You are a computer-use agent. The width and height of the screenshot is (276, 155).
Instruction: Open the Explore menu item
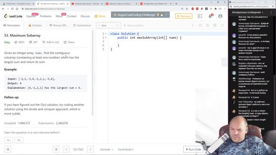pyautogui.click(x=31, y=16)
